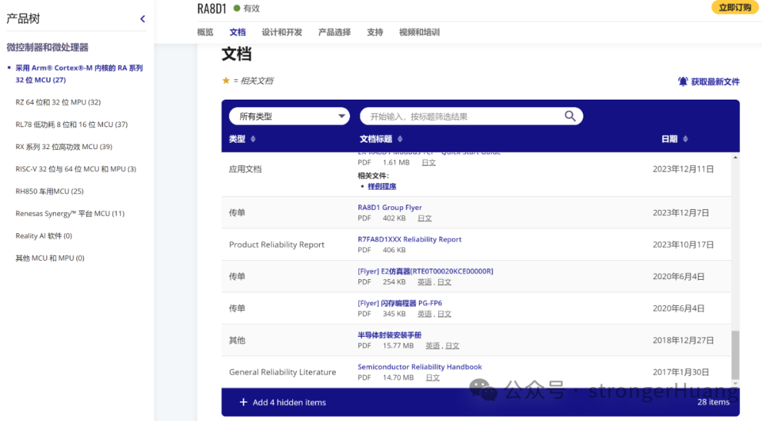Select Renesas Synergy 平台 MCU (11)
The image size is (762, 421).
pos(70,213)
